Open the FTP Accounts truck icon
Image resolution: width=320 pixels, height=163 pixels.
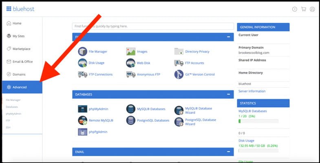pyautogui.click(x=179, y=63)
